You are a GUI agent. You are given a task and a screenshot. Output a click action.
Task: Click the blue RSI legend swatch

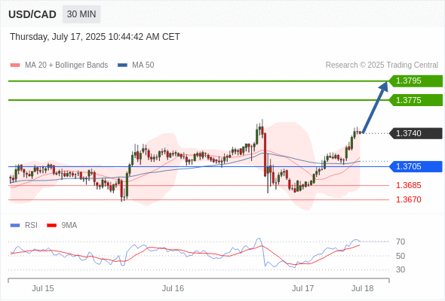click(x=15, y=226)
